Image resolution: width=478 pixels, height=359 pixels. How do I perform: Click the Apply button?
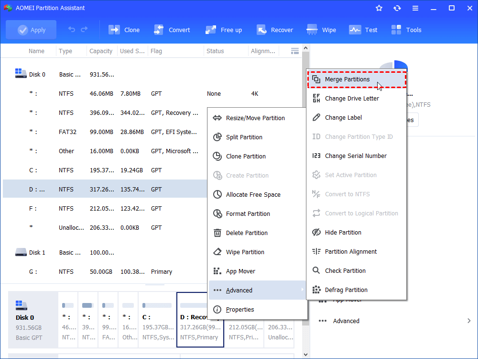coord(31,30)
